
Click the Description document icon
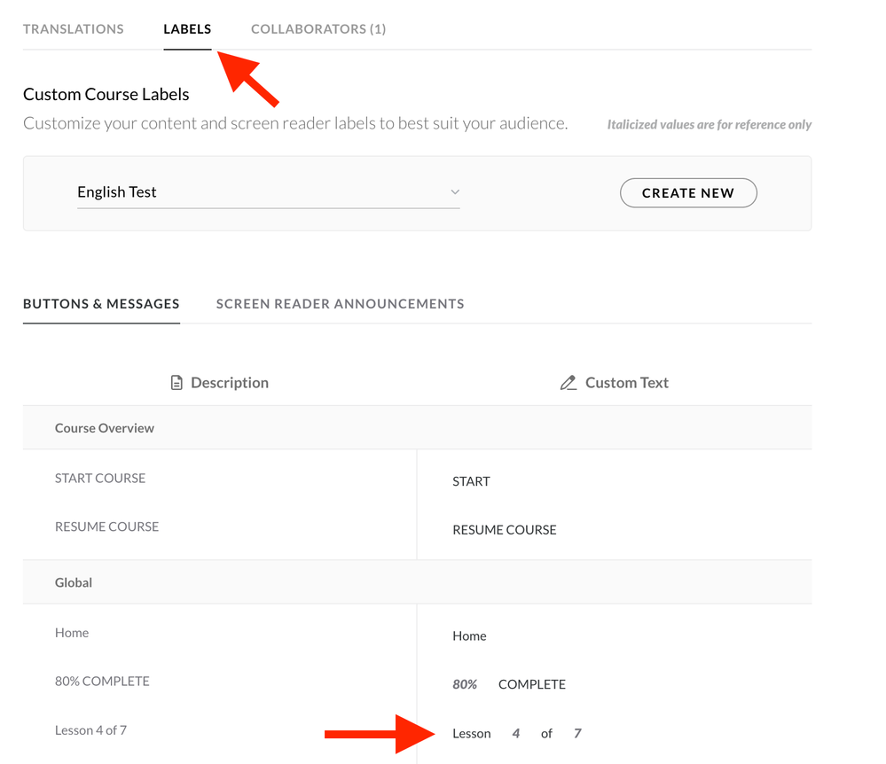point(176,383)
